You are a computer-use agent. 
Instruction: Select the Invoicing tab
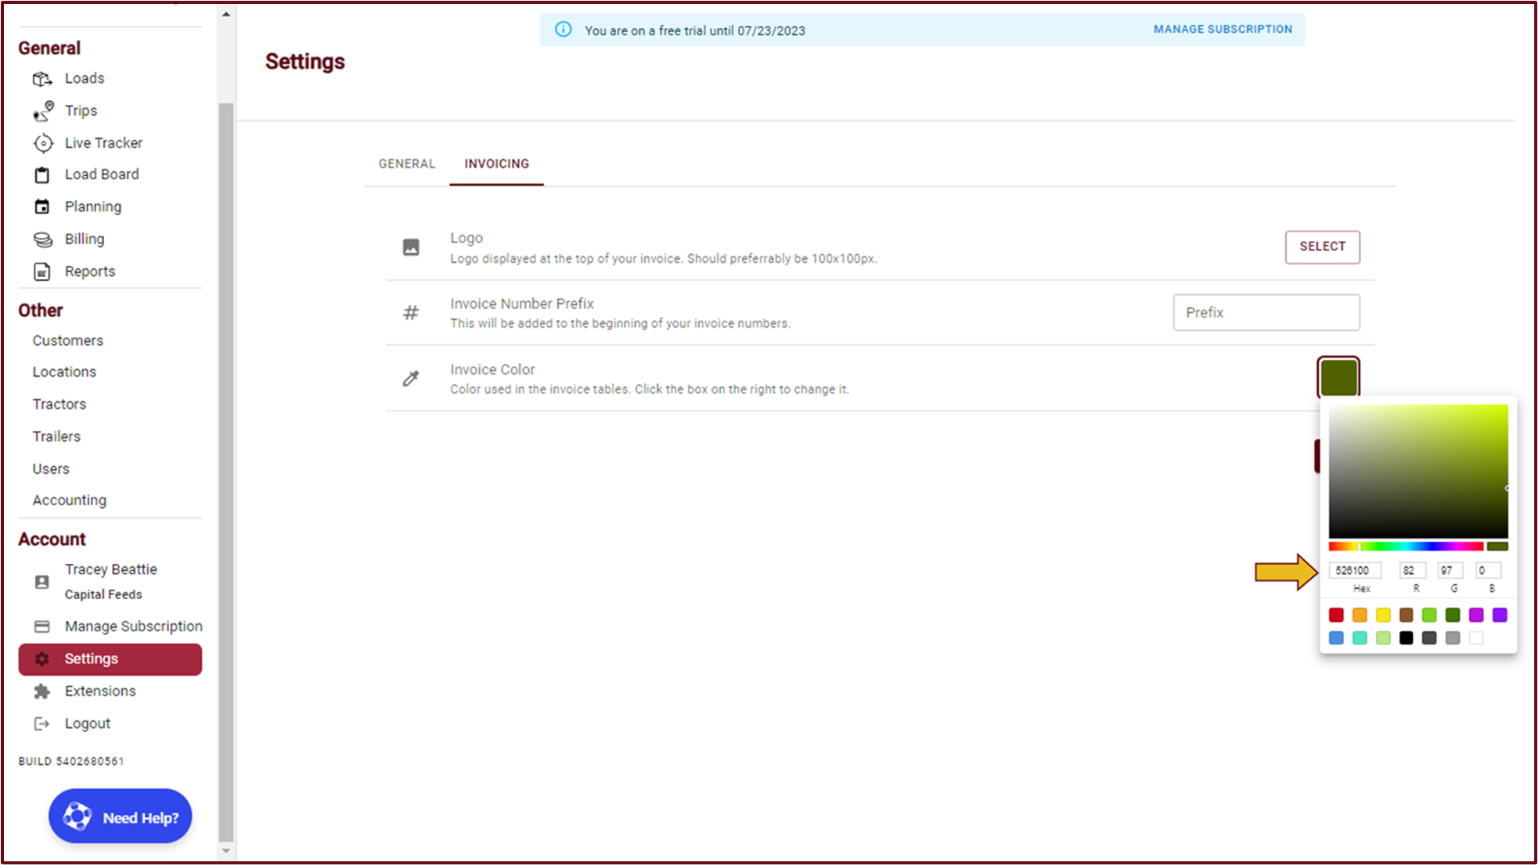[496, 164]
